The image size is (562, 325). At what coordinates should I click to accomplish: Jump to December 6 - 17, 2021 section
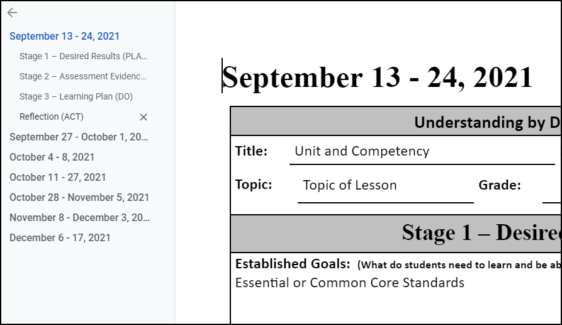[60, 237]
